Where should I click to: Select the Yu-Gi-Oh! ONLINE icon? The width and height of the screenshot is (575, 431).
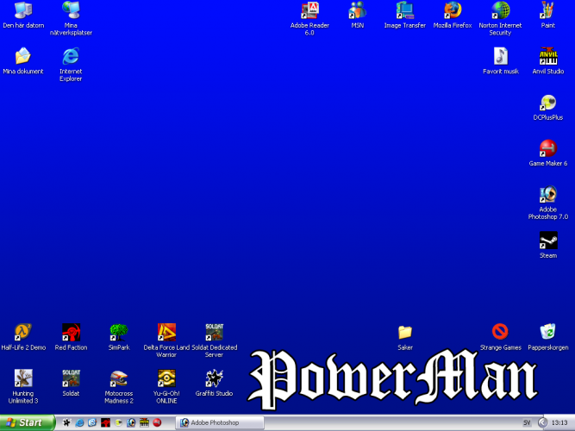pyautogui.click(x=166, y=378)
